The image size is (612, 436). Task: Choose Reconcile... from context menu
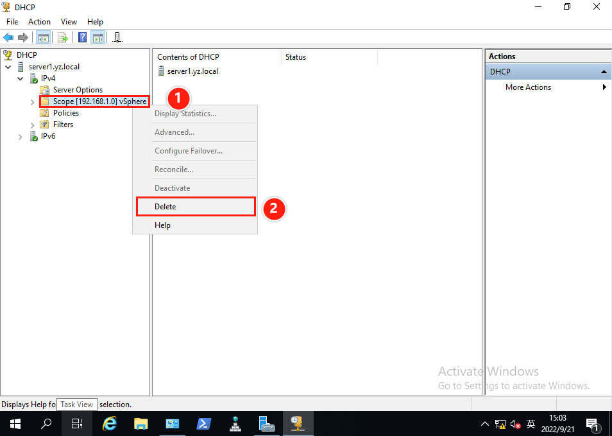(x=195, y=170)
